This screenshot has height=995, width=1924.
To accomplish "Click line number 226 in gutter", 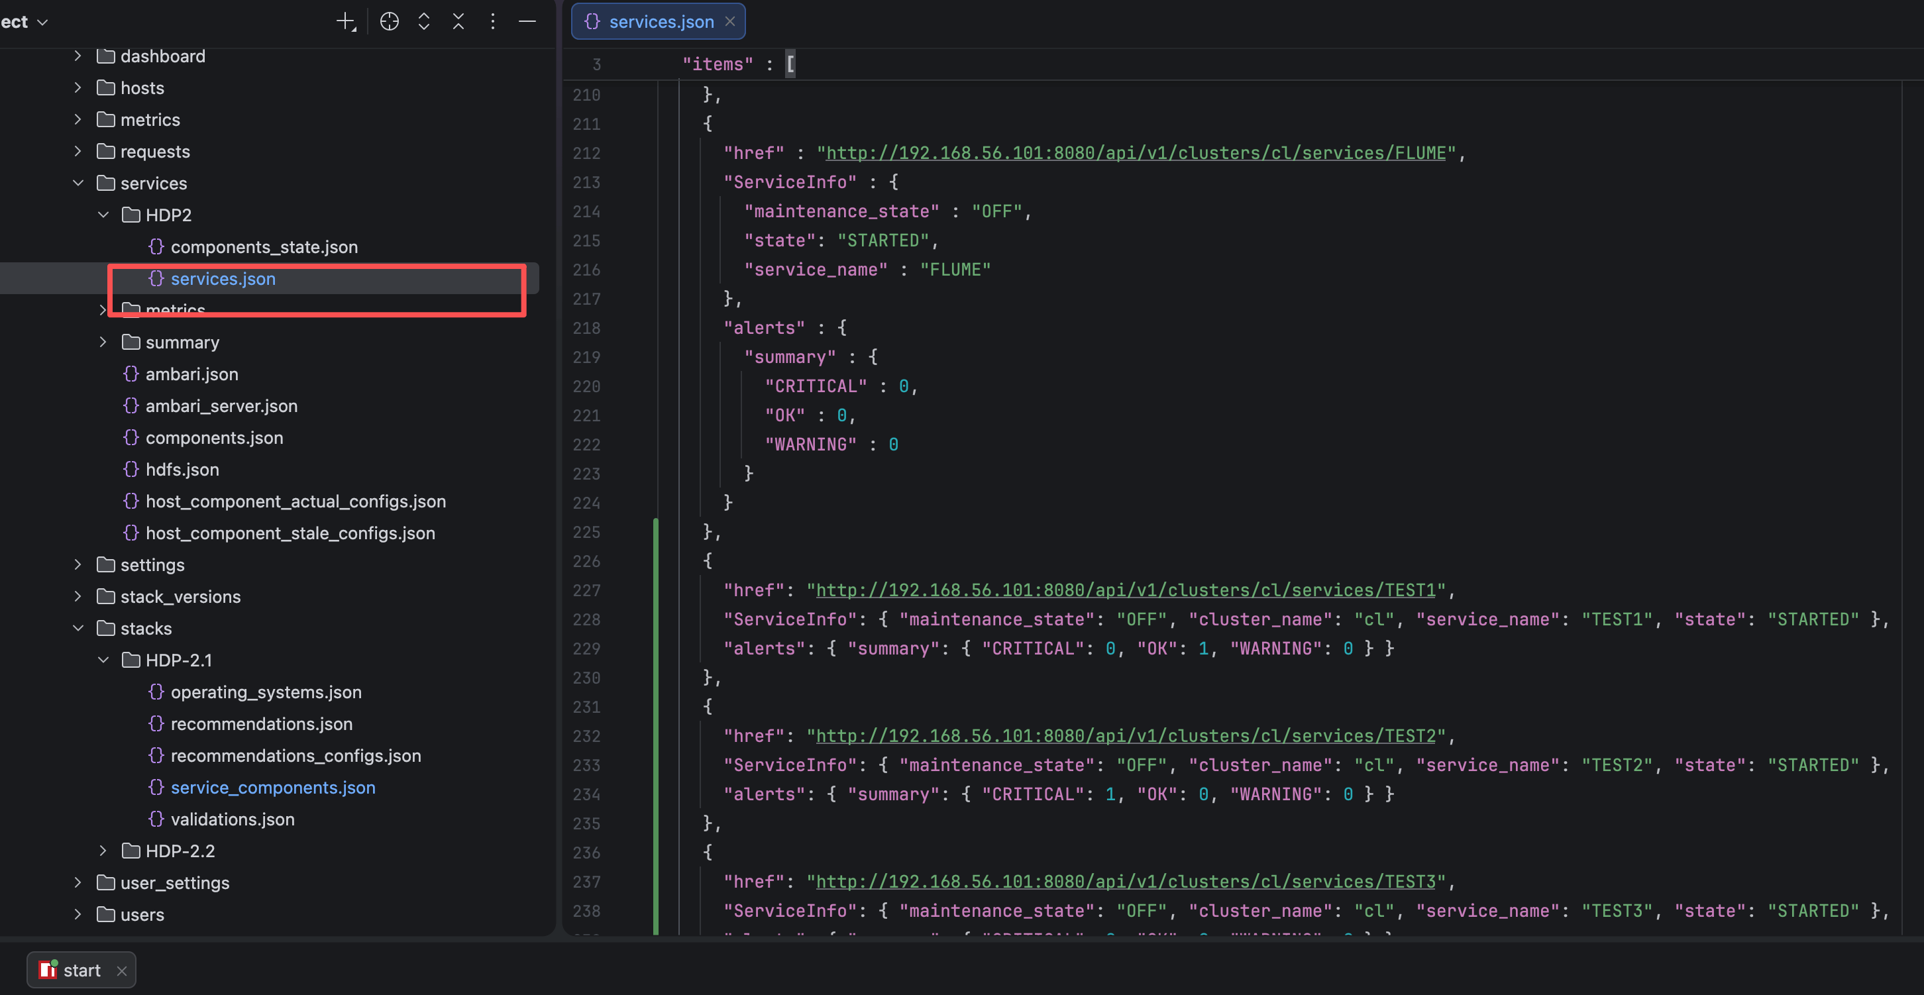I will pos(586,561).
